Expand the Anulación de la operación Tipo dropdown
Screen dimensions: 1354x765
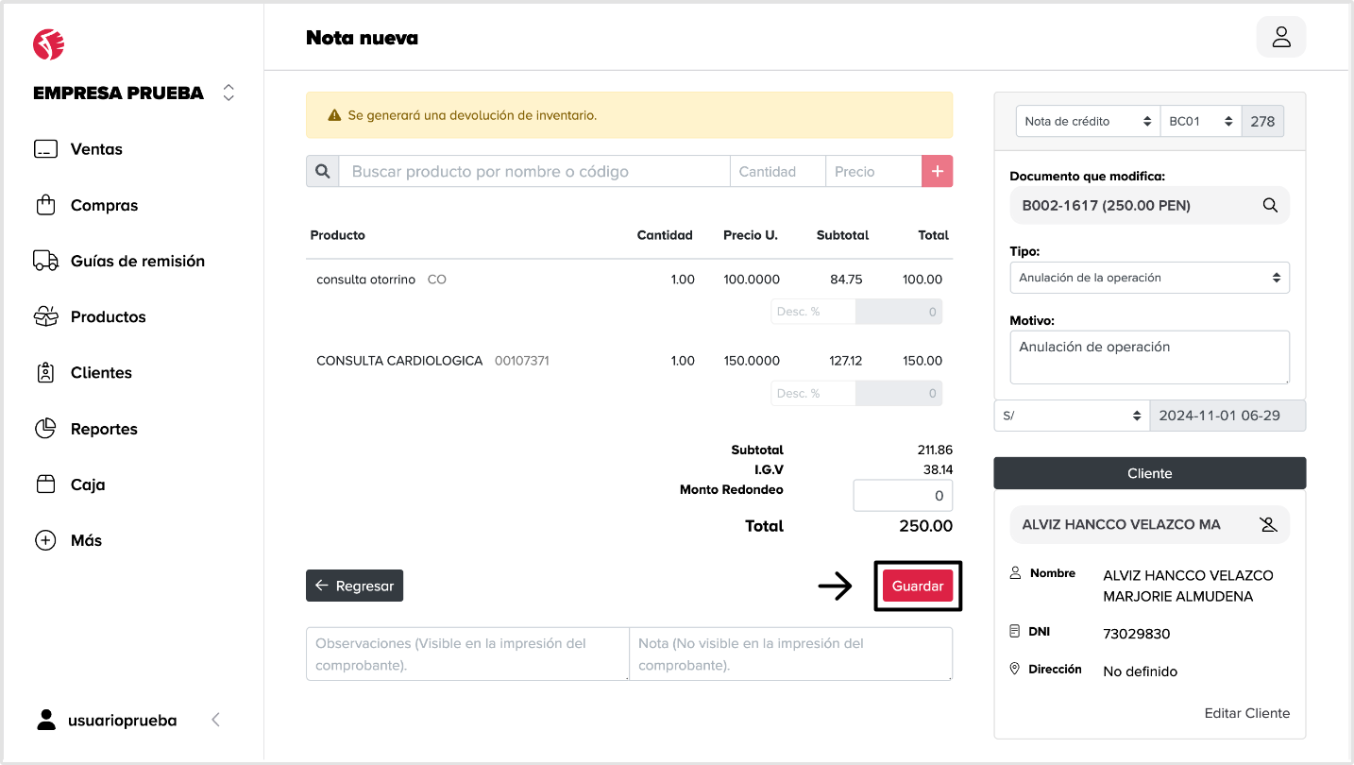click(x=1149, y=278)
